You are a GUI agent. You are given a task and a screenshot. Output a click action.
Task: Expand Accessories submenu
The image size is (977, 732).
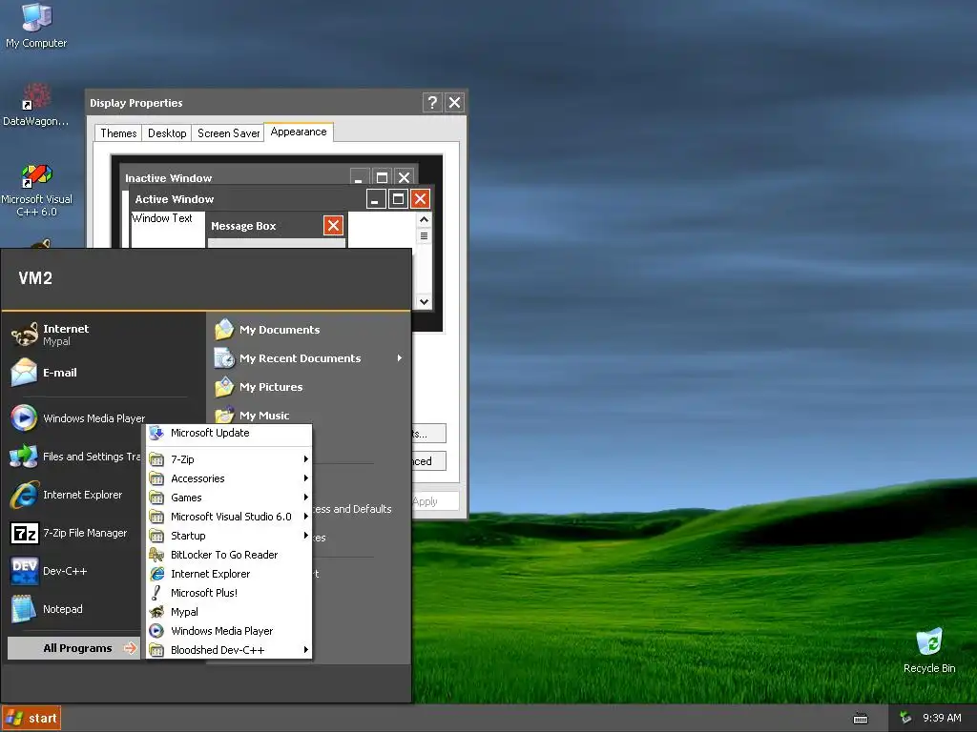click(229, 478)
